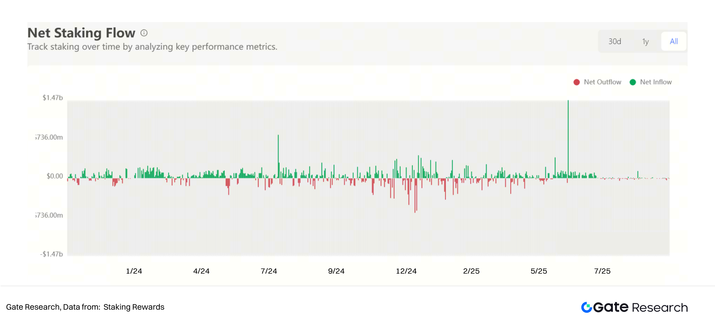Click the Staking Rewards data source text

[x=134, y=307]
